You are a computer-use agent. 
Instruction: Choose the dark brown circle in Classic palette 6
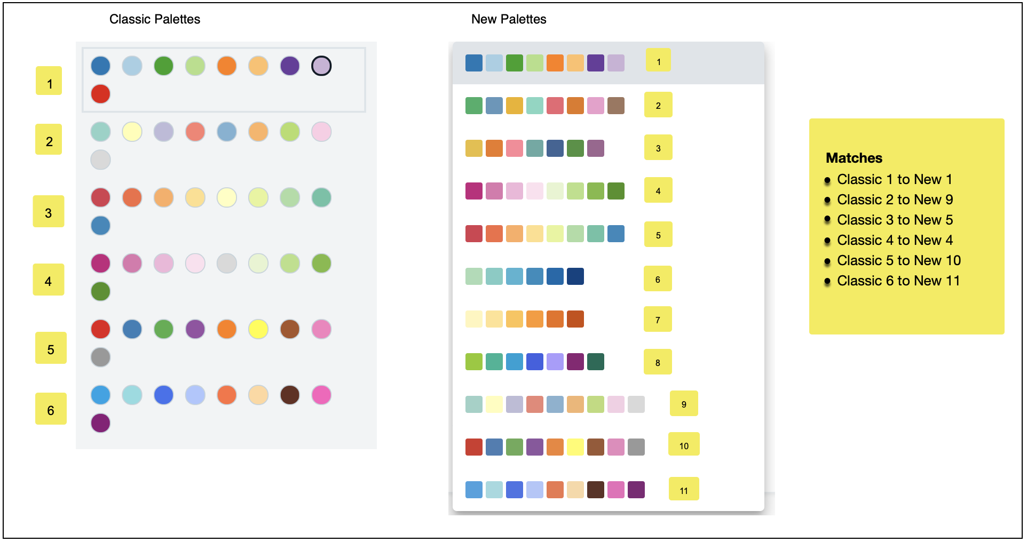290,395
